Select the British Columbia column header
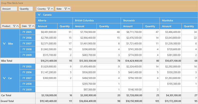The width and height of the screenshot is (198, 104). pos(97,21)
